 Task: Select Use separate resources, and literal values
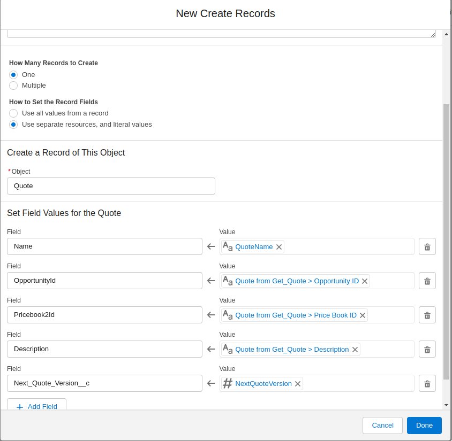click(x=13, y=125)
